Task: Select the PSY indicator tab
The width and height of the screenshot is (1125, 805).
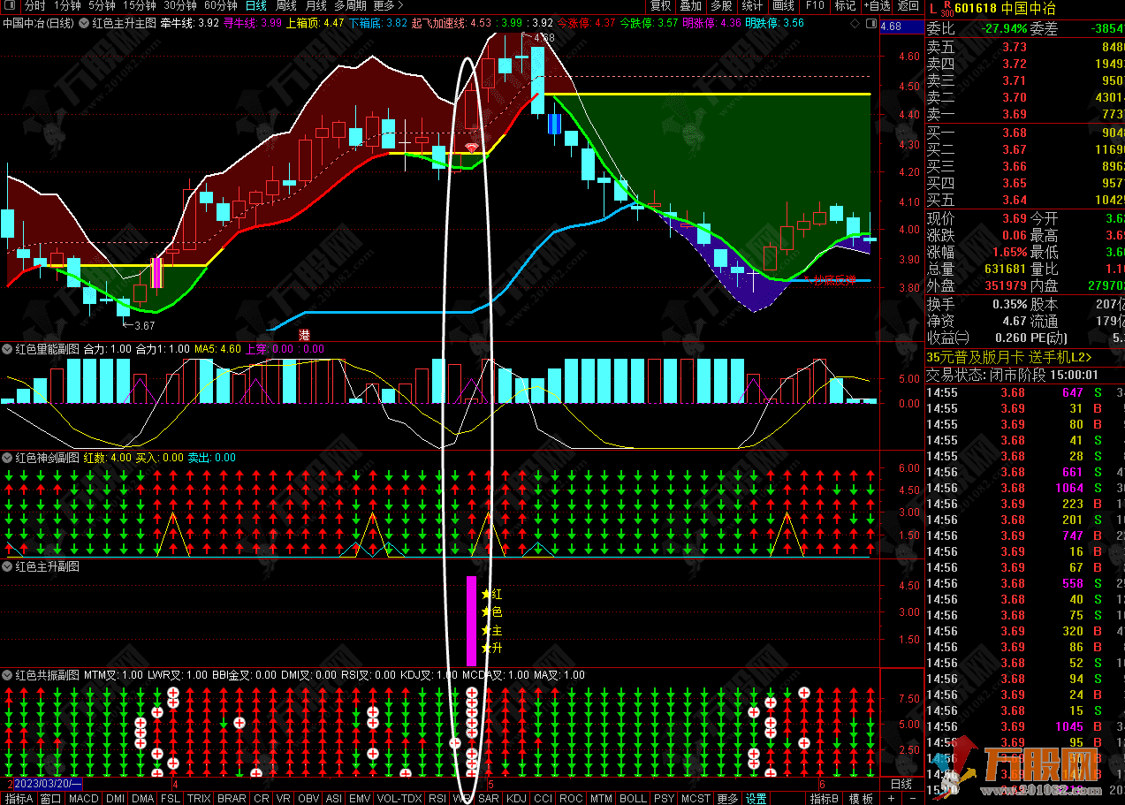Action: 663,798
